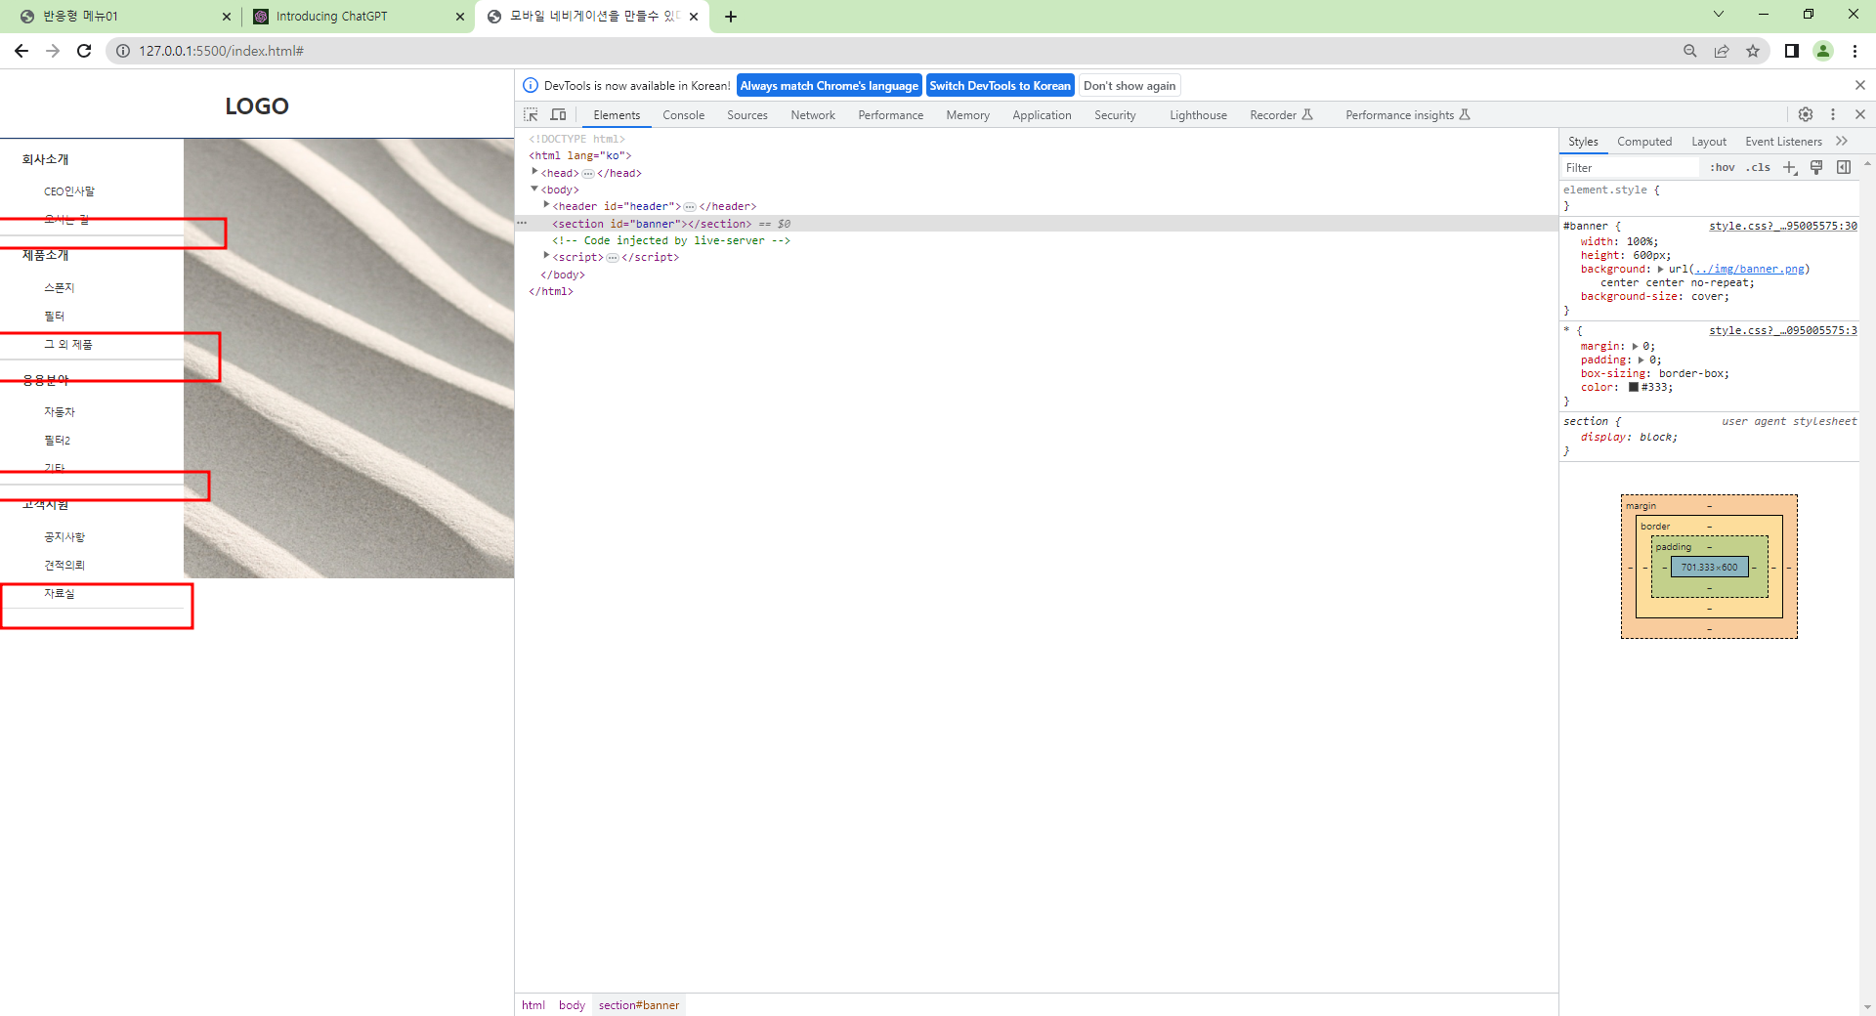The image size is (1876, 1016).
Task: Click Always match Chrome's language button
Action: [829, 85]
